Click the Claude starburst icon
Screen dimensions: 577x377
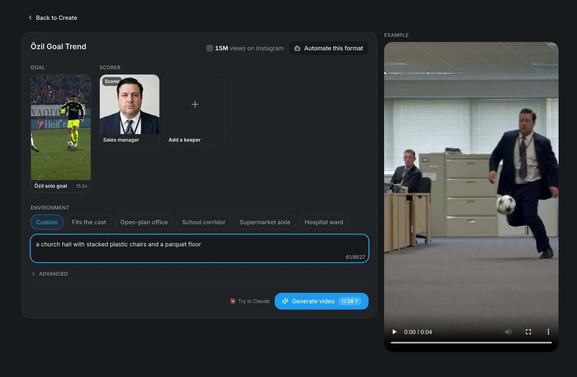coord(233,301)
